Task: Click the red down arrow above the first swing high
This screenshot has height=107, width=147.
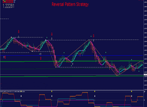Action: 19,32
